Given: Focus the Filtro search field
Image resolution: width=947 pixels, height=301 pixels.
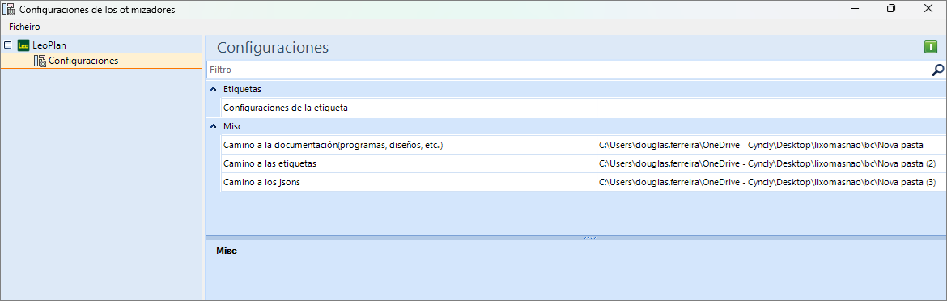Looking at the screenshot, I should 567,70.
